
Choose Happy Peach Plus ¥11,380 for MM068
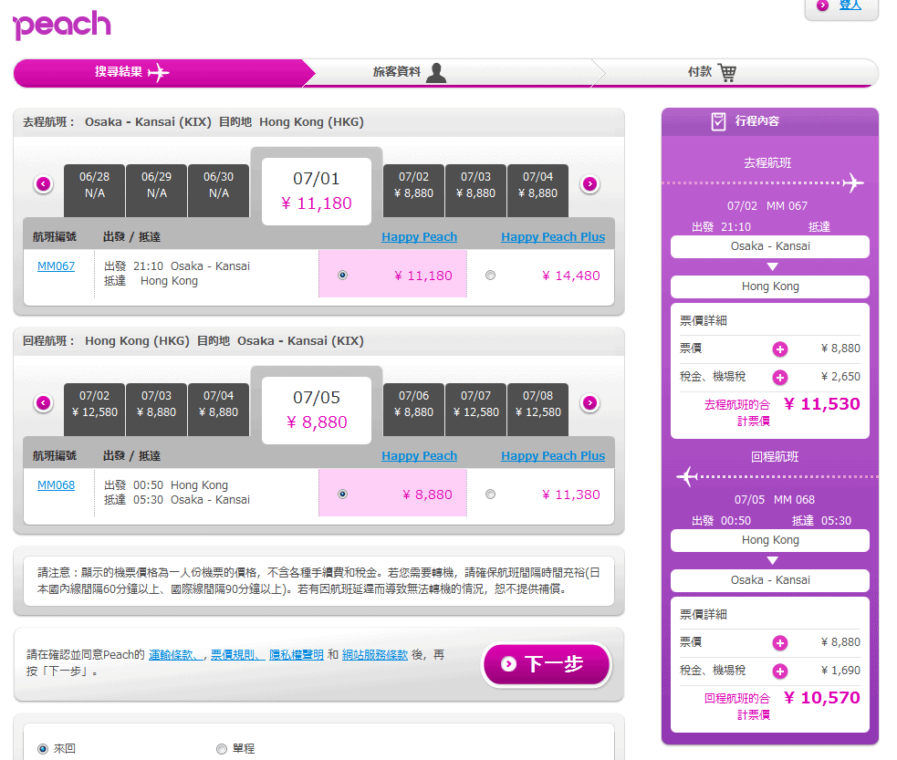491,495
